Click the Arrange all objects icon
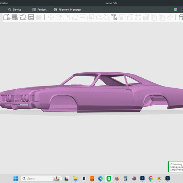This screenshot has width=183, height=183. [31, 17]
